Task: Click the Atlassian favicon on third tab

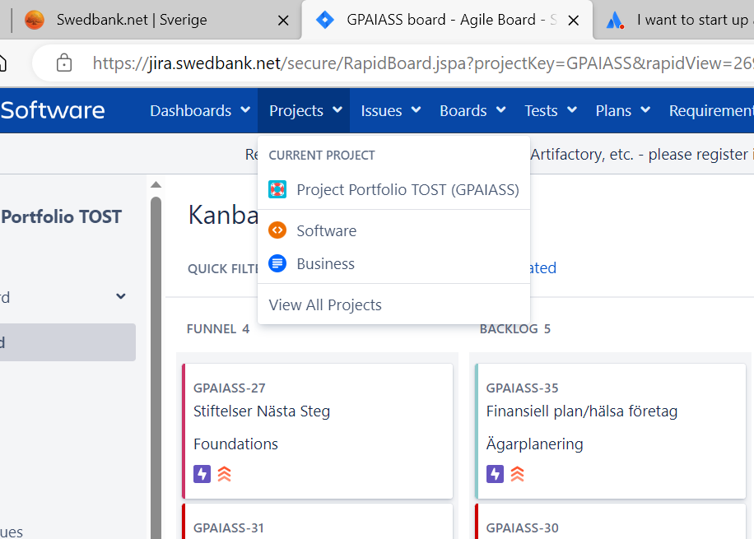Action: (615, 21)
